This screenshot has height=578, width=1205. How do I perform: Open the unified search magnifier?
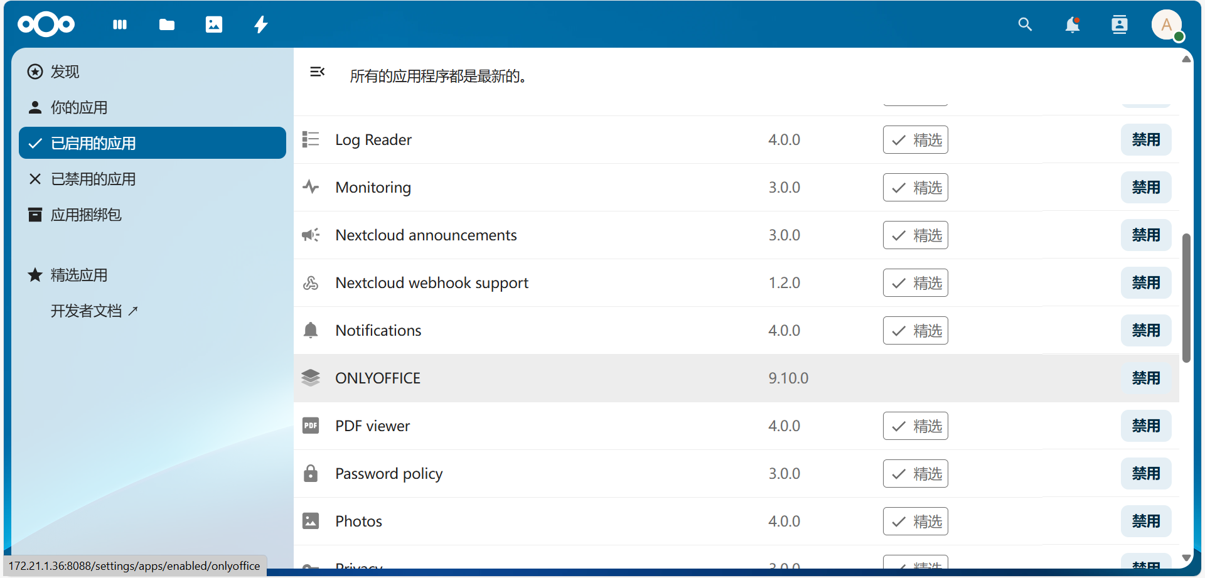tap(1025, 24)
